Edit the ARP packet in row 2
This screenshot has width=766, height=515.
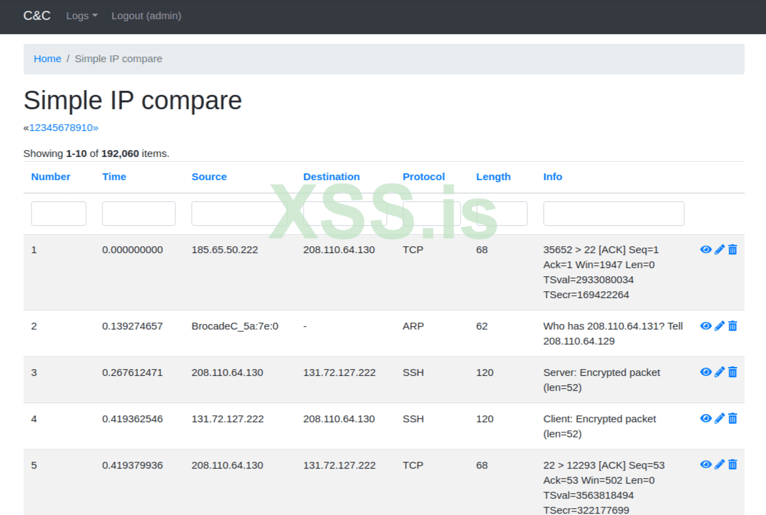(720, 326)
